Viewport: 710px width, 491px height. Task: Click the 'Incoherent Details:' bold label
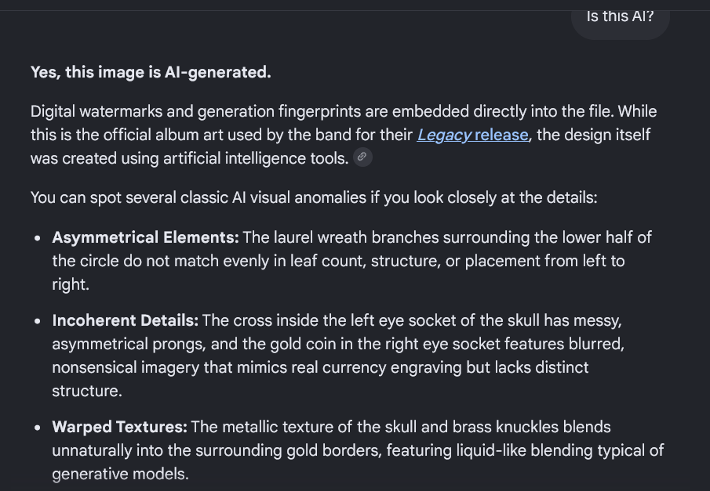(x=126, y=320)
